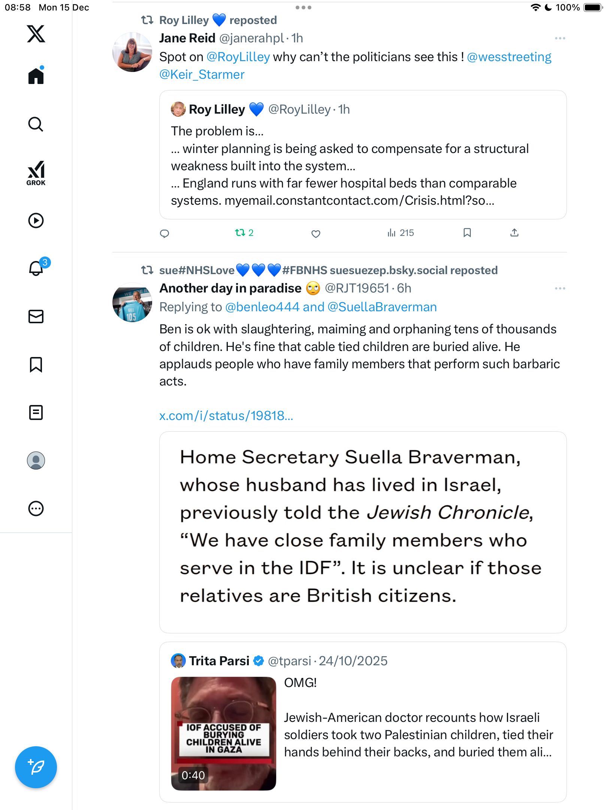Open more options on Jane Reid's post

pos(560,38)
